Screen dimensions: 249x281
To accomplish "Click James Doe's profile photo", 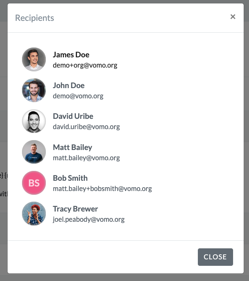I will tap(34, 59).
